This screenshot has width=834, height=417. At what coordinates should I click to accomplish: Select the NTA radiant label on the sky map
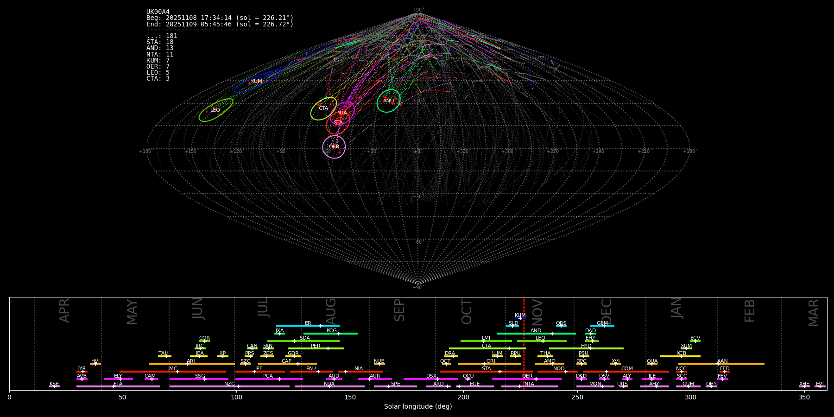pyautogui.click(x=342, y=113)
